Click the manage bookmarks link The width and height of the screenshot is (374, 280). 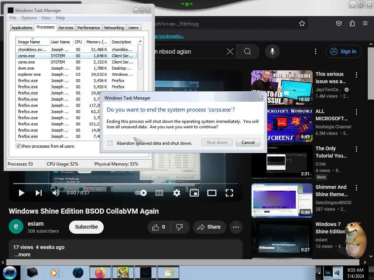169,36
